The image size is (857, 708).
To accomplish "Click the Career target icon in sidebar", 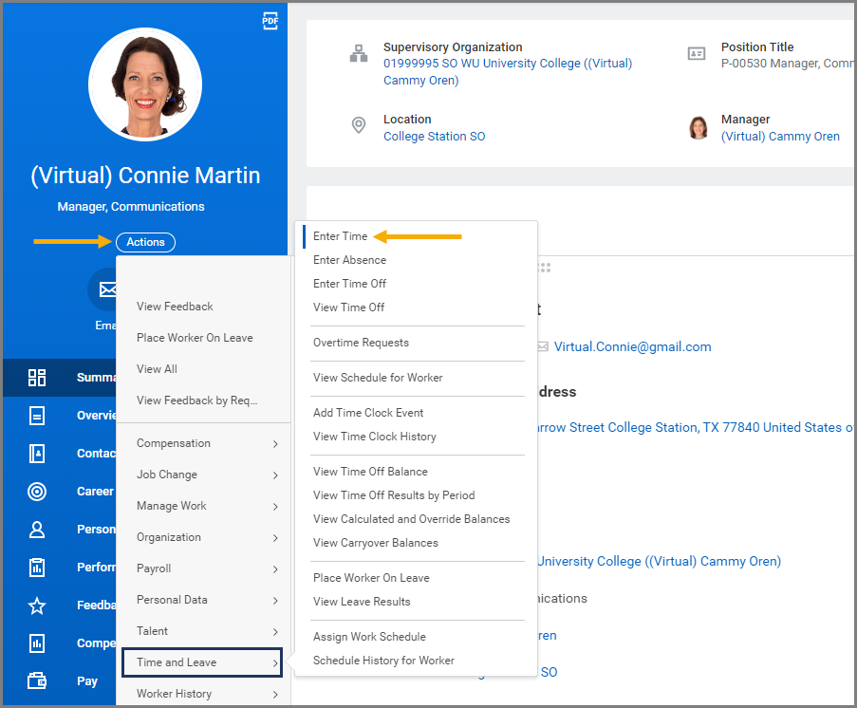I will pyautogui.click(x=37, y=492).
